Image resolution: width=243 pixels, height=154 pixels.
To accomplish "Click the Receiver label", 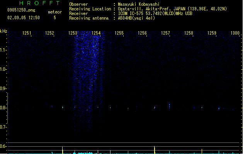I will 78,13.
